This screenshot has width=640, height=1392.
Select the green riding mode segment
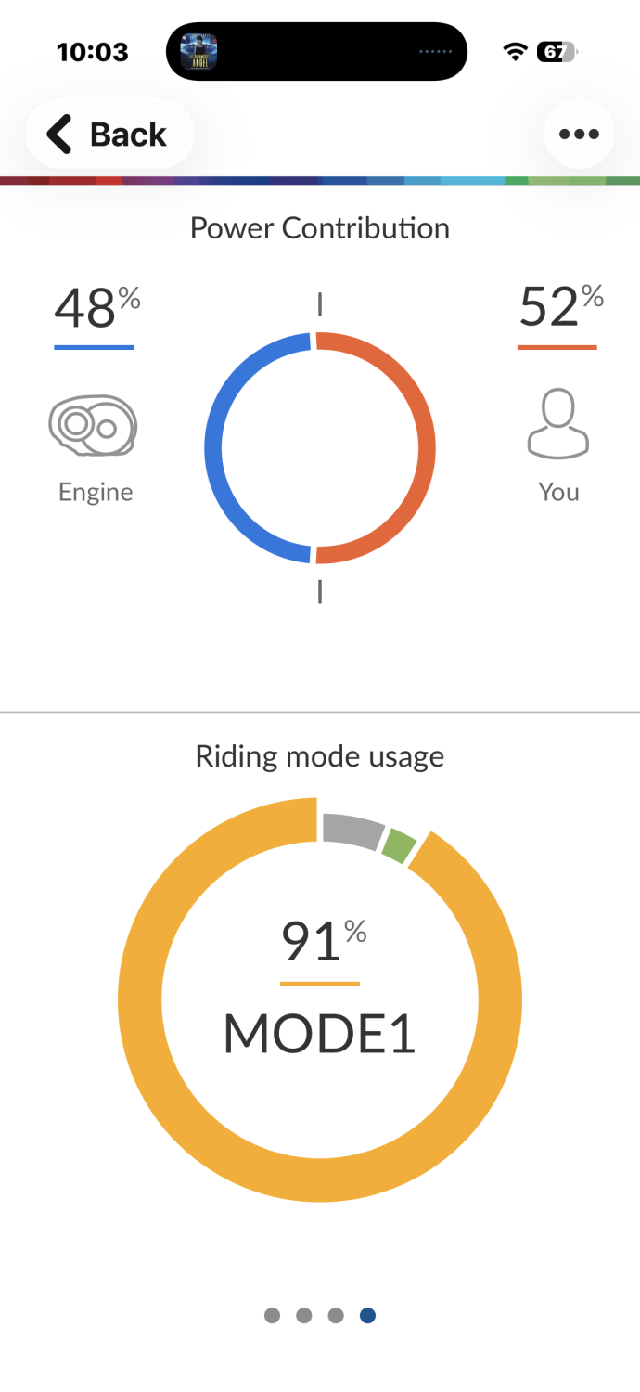(x=399, y=846)
